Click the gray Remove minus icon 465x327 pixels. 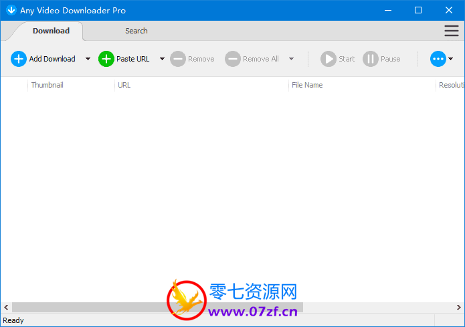pos(177,59)
